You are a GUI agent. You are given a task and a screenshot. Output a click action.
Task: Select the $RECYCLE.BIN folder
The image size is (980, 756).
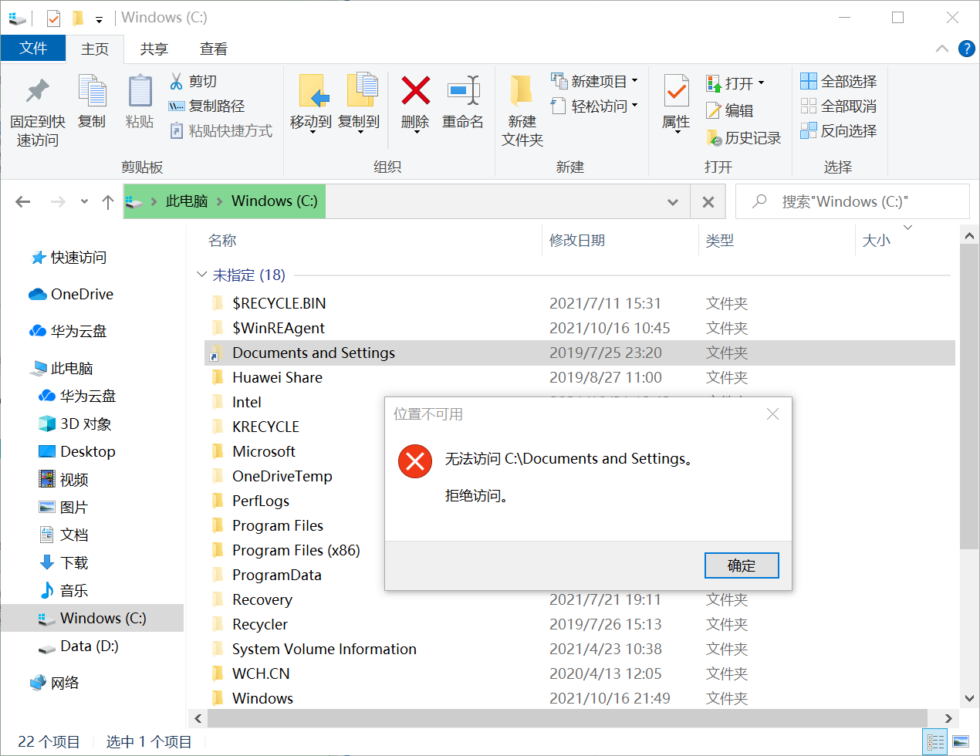point(279,303)
